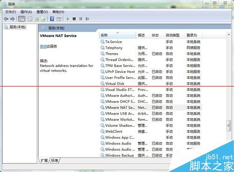
Task: Click the gear icon beside Virtual Disk
Action: (102, 84)
